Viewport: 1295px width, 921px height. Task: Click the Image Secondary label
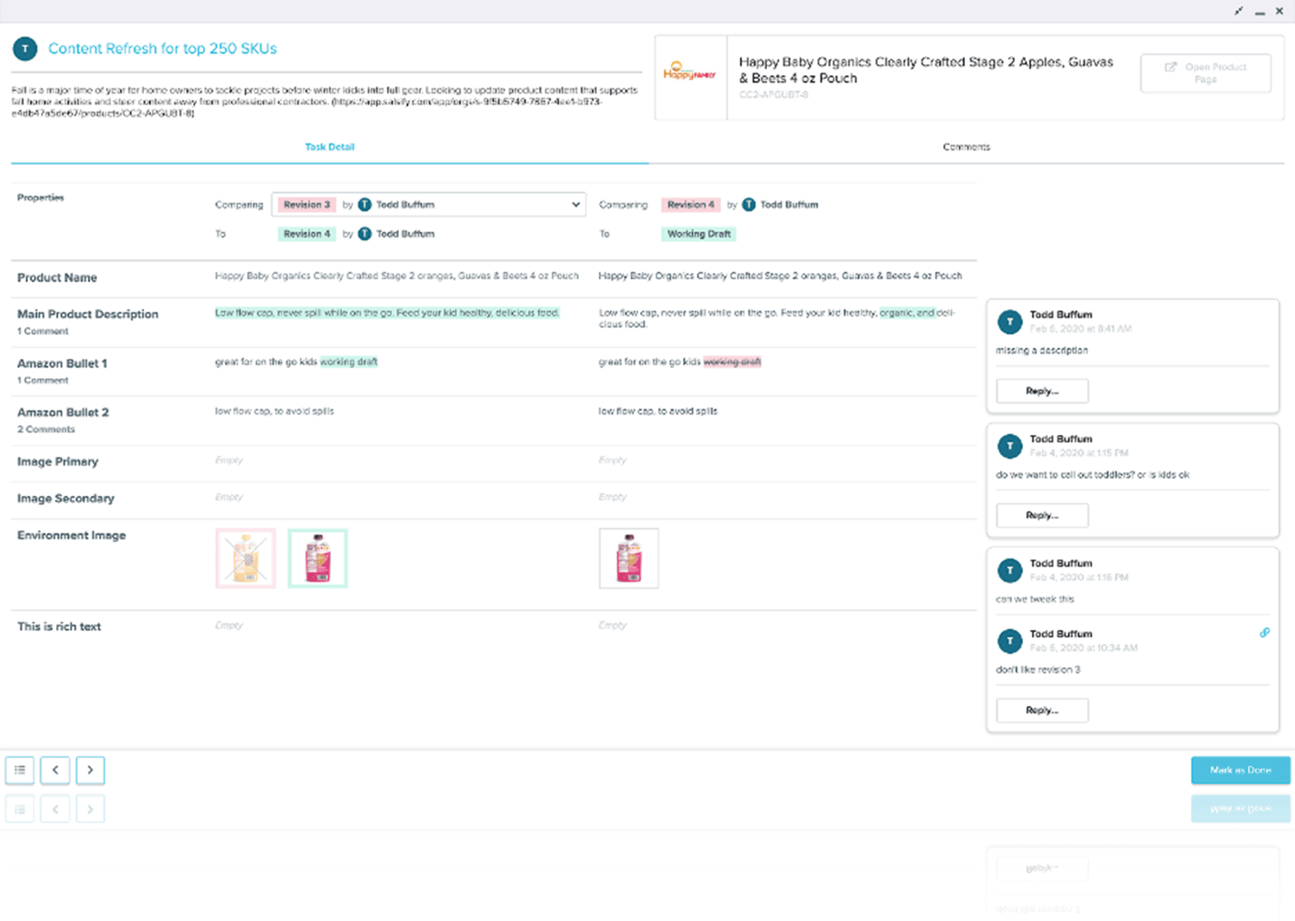click(66, 499)
